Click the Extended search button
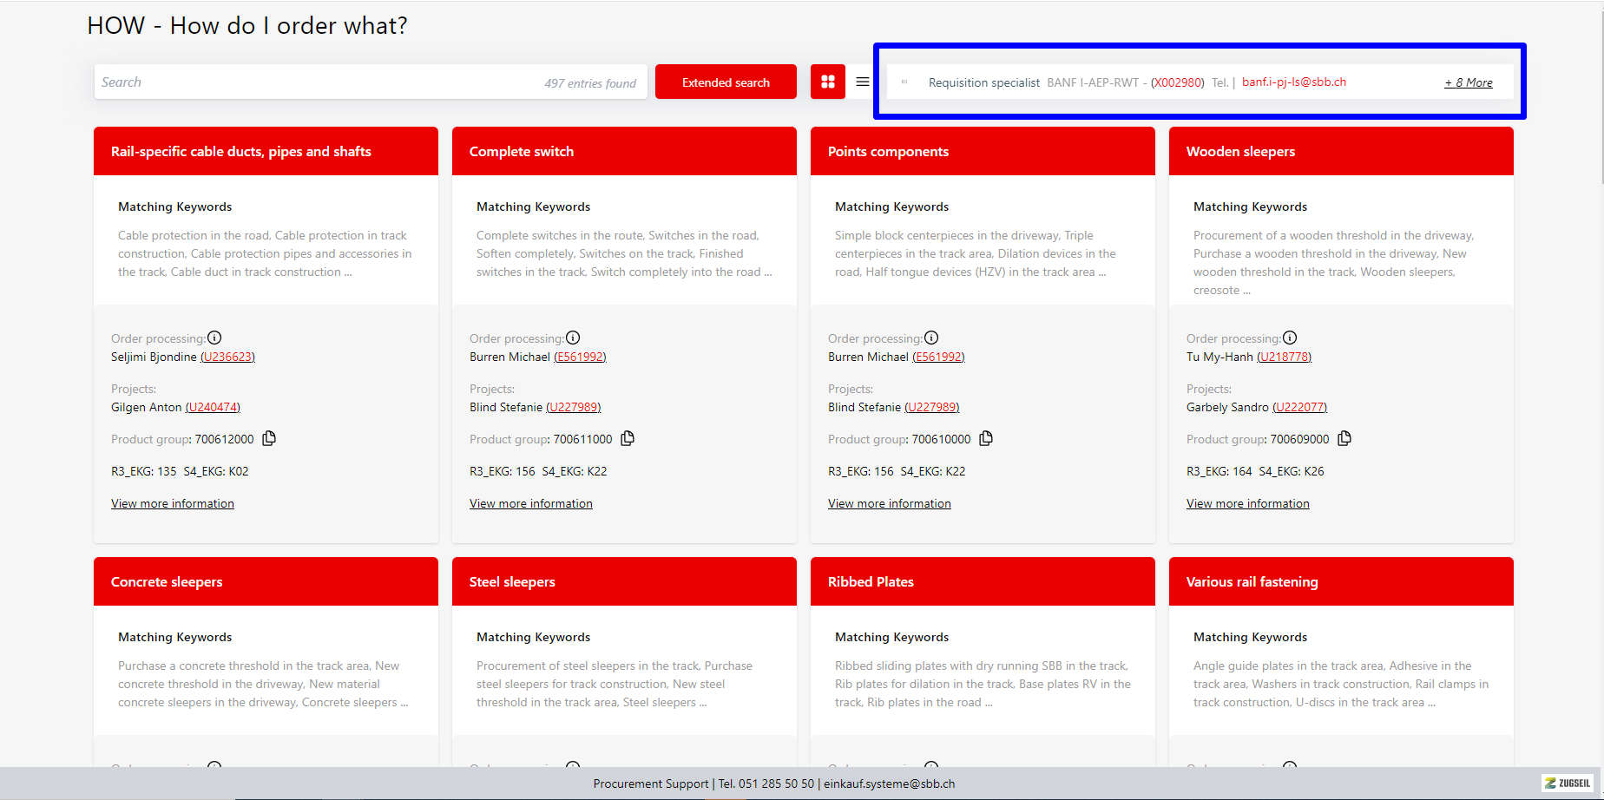Viewport: 1604px width, 800px height. coord(726,82)
